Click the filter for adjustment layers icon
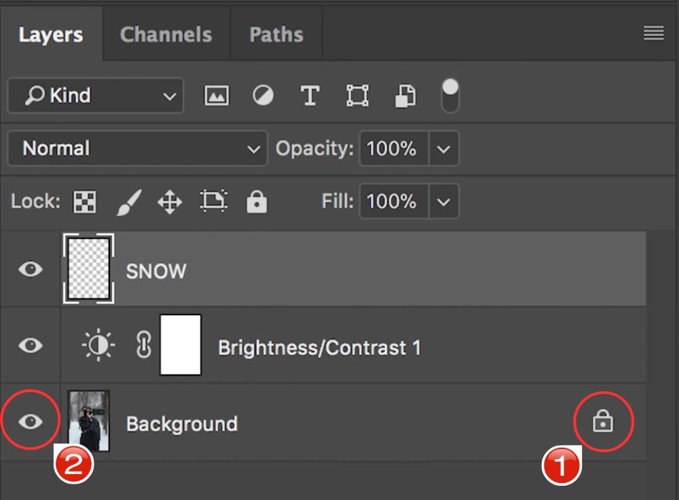 coord(263,95)
